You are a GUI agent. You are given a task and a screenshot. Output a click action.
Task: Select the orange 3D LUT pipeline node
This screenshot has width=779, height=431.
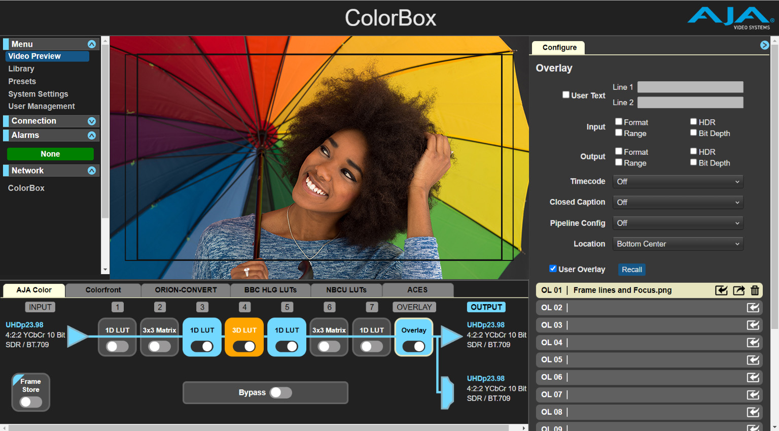[244, 330]
